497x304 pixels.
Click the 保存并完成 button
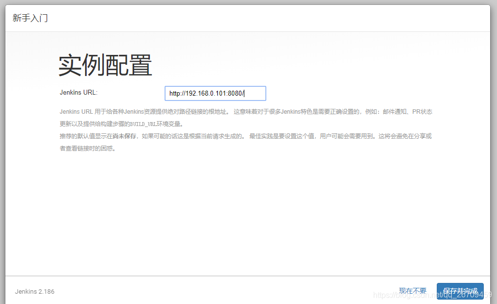[x=460, y=291]
